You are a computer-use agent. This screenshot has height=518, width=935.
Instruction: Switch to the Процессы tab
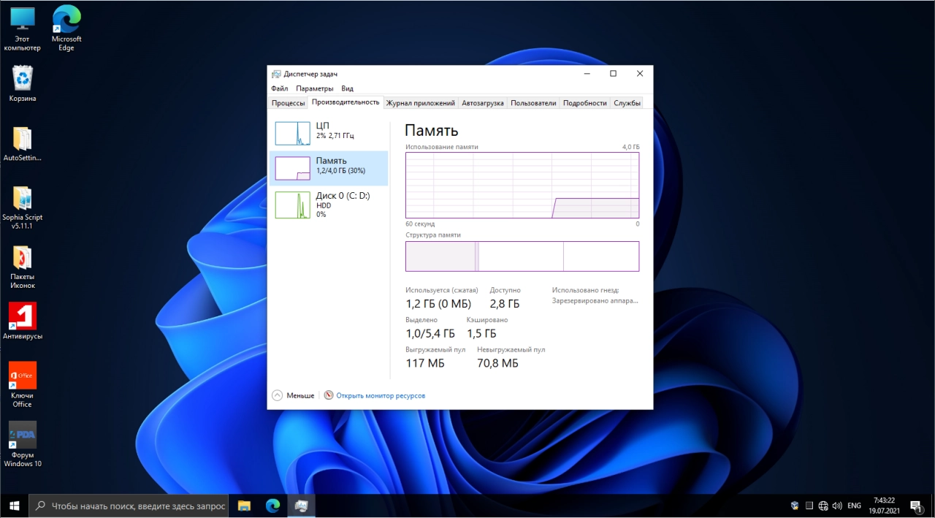(289, 103)
